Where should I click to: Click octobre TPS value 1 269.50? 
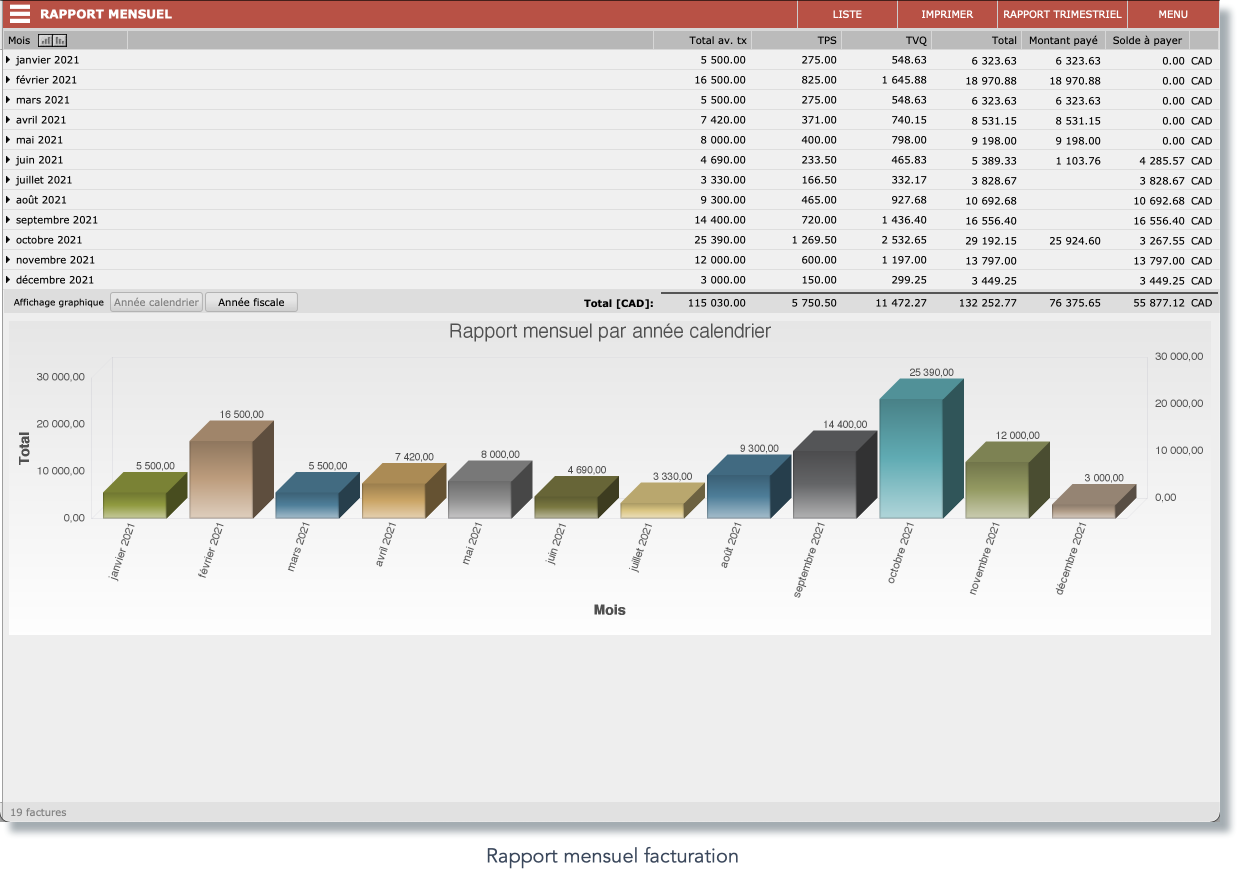(813, 240)
